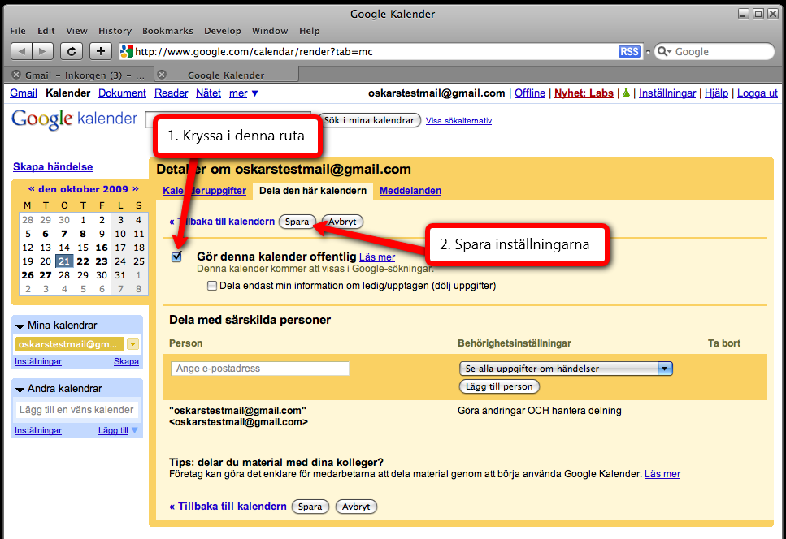Image resolution: width=786 pixels, height=539 pixels.
Task: Click the Logga ut link
Action: tap(758, 93)
